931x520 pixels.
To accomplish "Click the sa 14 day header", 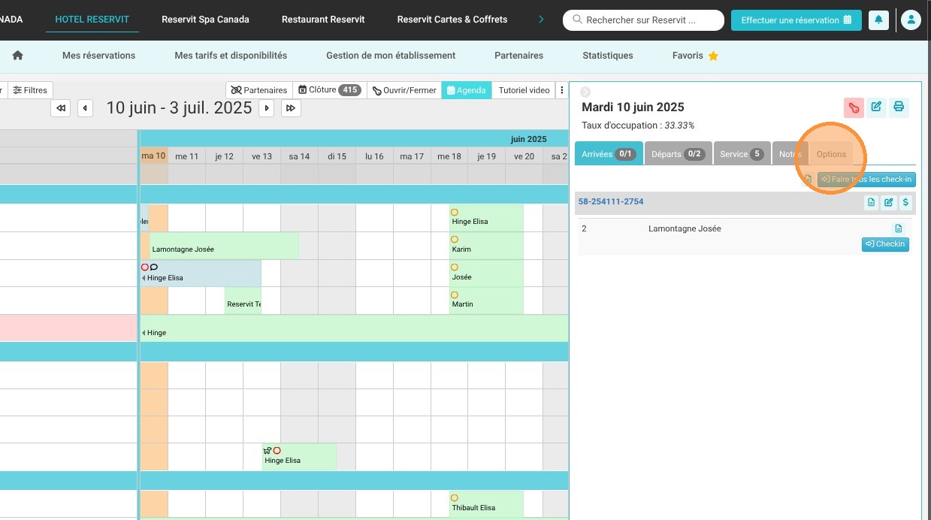I will (299, 156).
